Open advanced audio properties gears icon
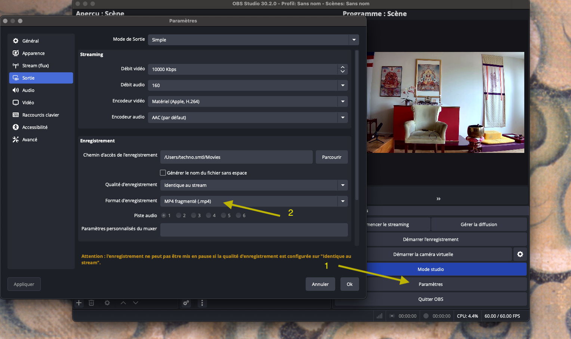This screenshot has height=339, width=571. point(186,303)
